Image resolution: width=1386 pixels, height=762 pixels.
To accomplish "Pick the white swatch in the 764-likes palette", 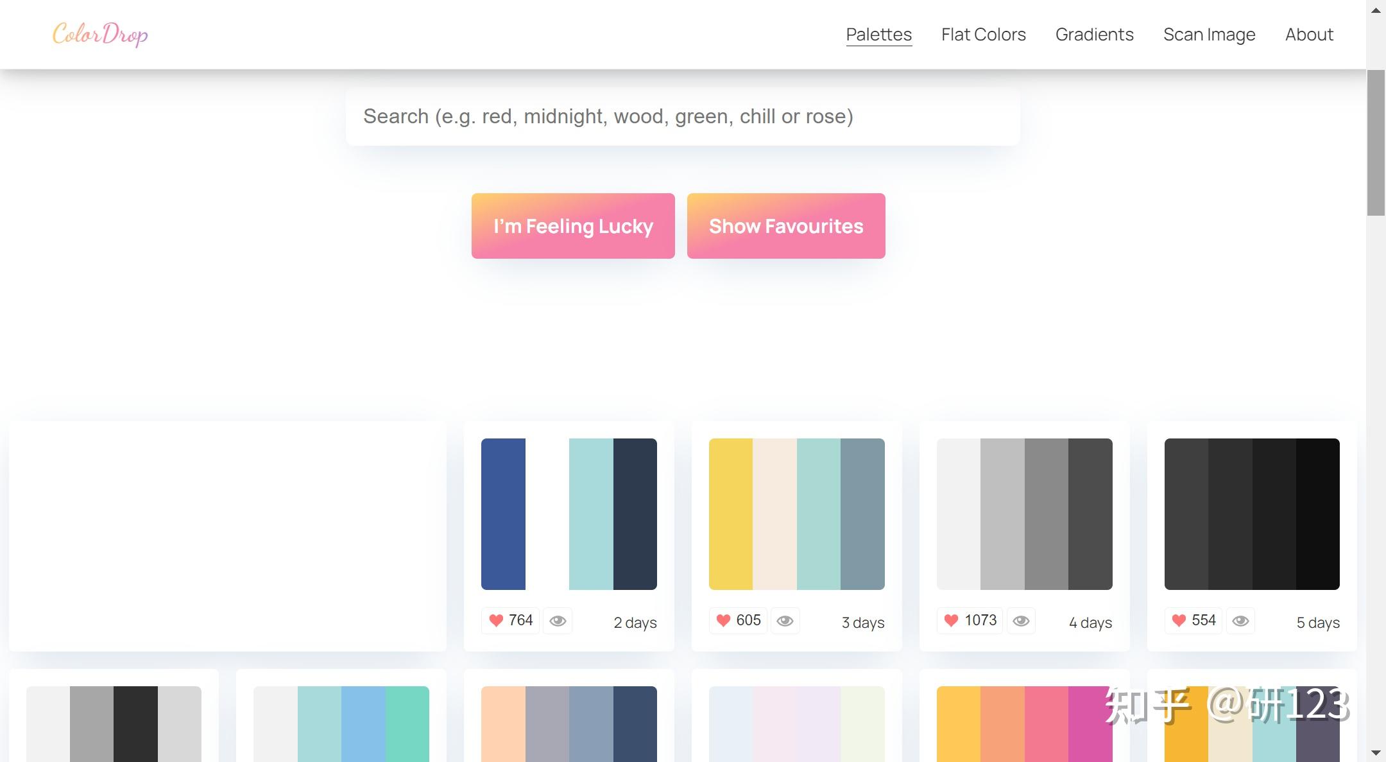I will click(547, 514).
